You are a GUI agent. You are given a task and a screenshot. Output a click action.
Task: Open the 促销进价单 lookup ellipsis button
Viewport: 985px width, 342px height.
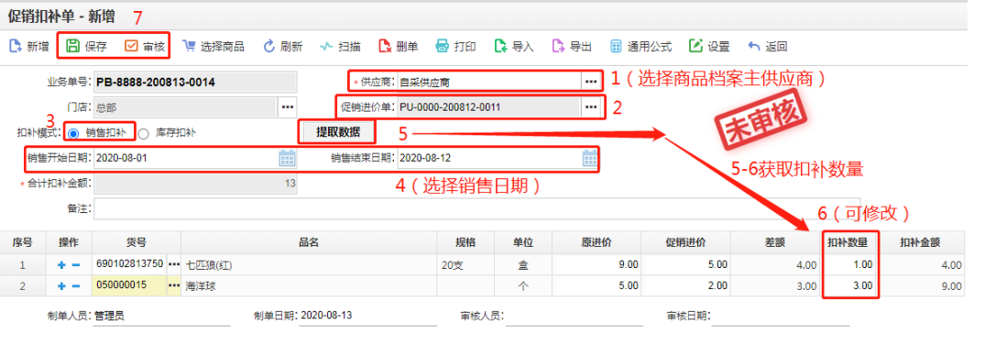click(x=590, y=107)
